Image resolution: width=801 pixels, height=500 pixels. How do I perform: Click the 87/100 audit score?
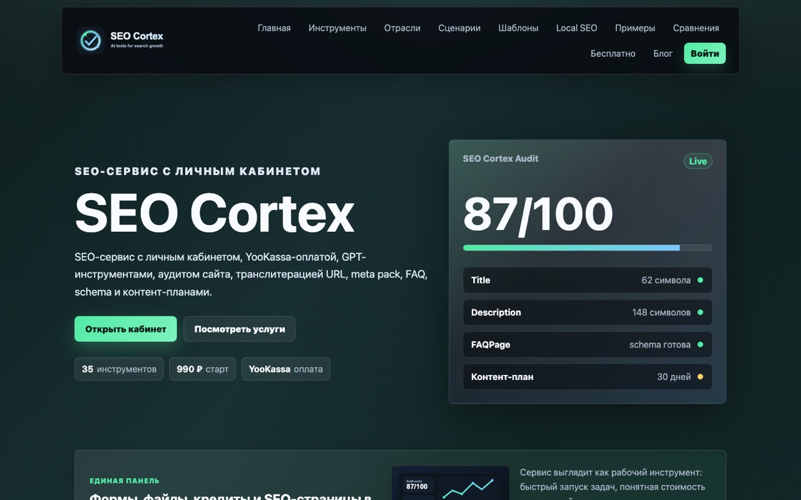click(x=538, y=214)
